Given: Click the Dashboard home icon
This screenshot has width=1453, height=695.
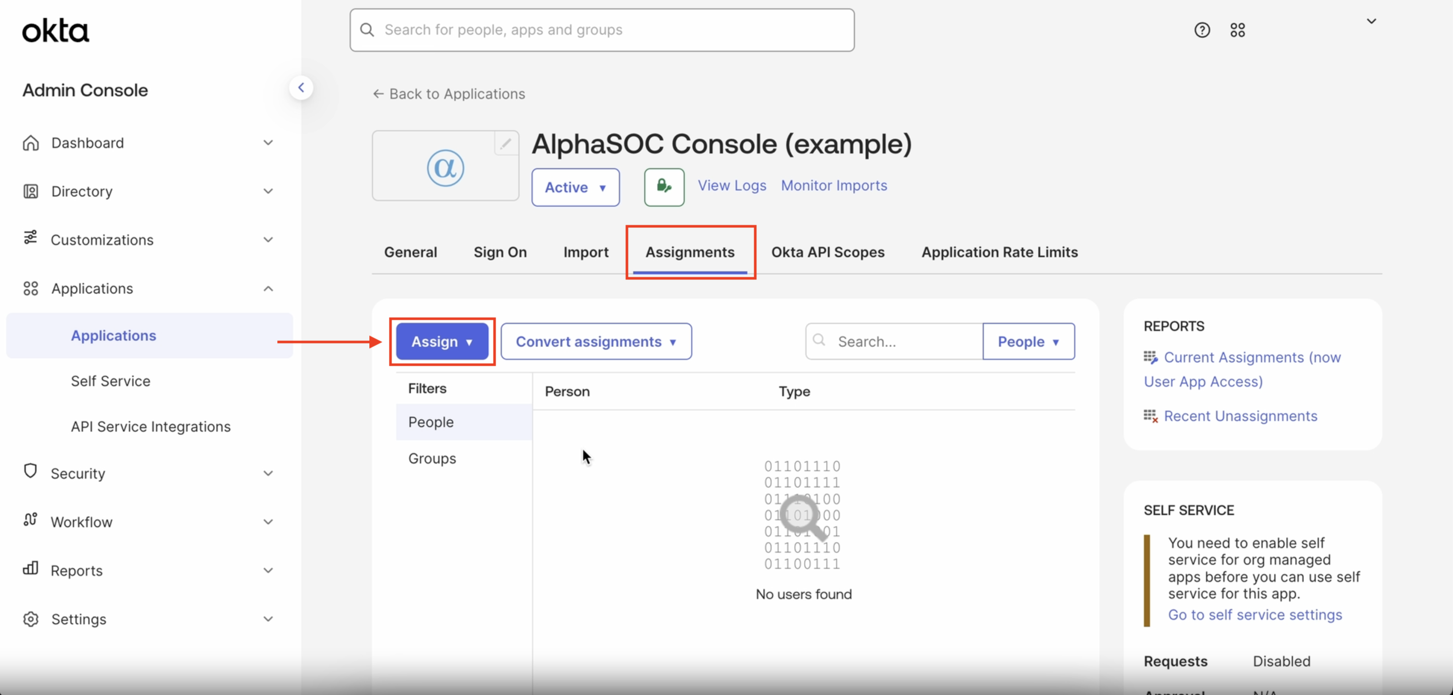Looking at the screenshot, I should [30, 143].
